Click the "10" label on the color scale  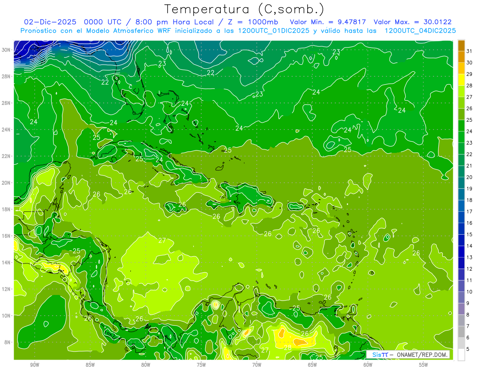click(x=469, y=291)
